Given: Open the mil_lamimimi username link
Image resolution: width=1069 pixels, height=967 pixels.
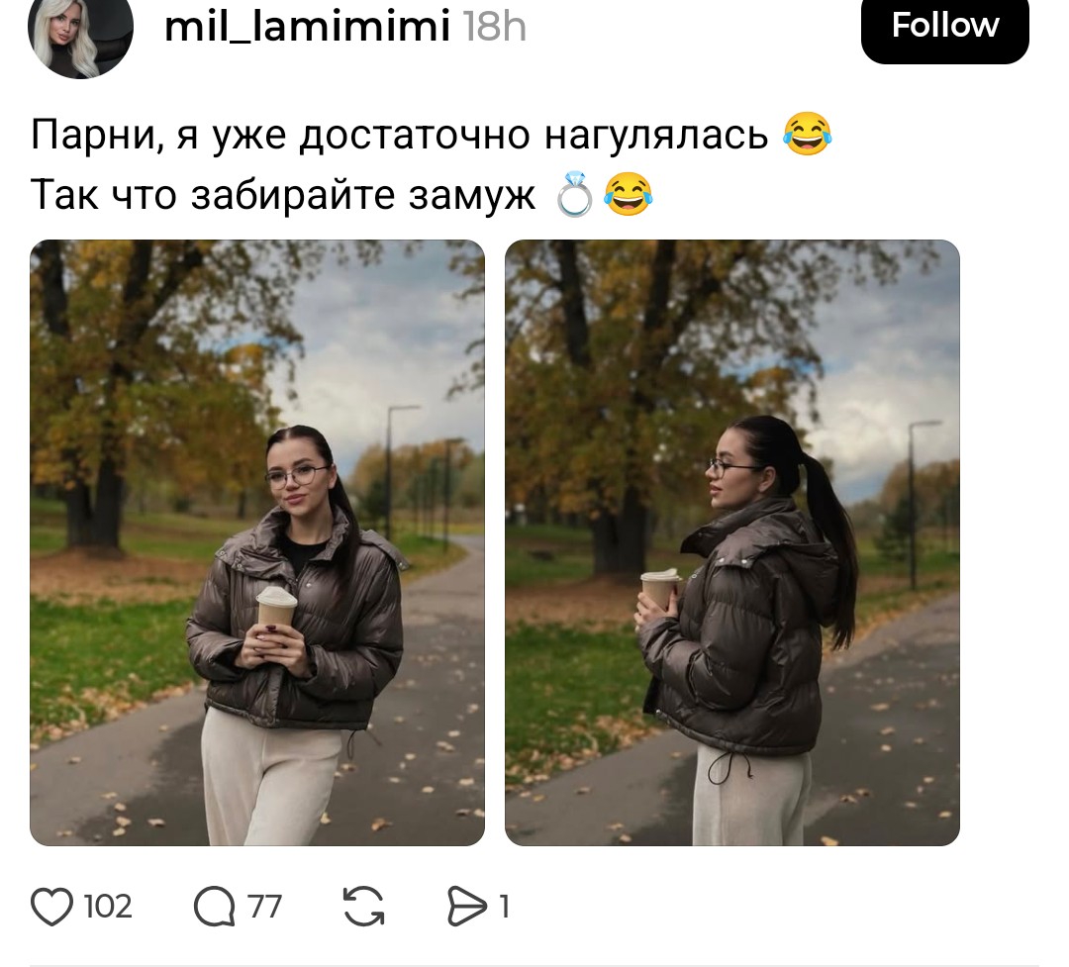Looking at the screenshot, I should pyautogui.click(x=308, y=26).
